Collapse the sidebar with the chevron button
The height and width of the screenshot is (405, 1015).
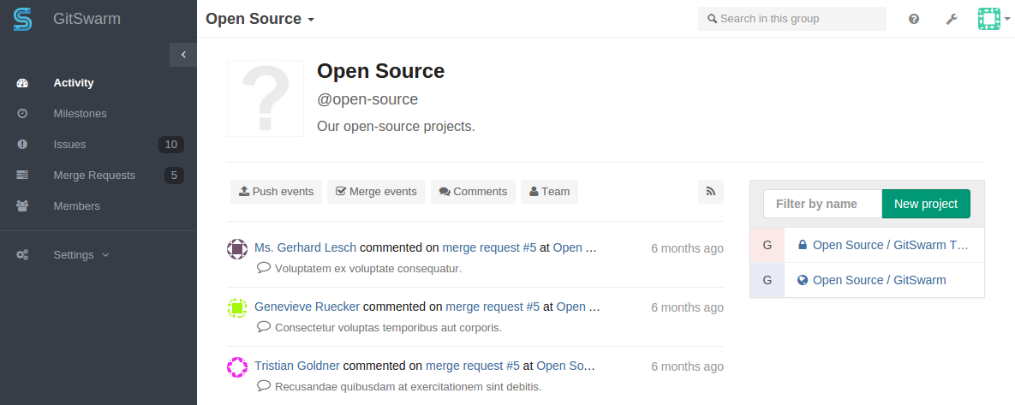coord(183,55)
